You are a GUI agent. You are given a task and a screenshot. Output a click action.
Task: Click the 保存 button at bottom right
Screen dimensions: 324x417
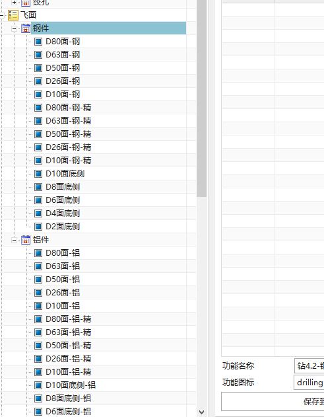[x=273, y=401]
